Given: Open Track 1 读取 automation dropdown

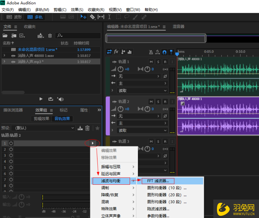Looking at the screenshot, I should (x=142, y=90).
